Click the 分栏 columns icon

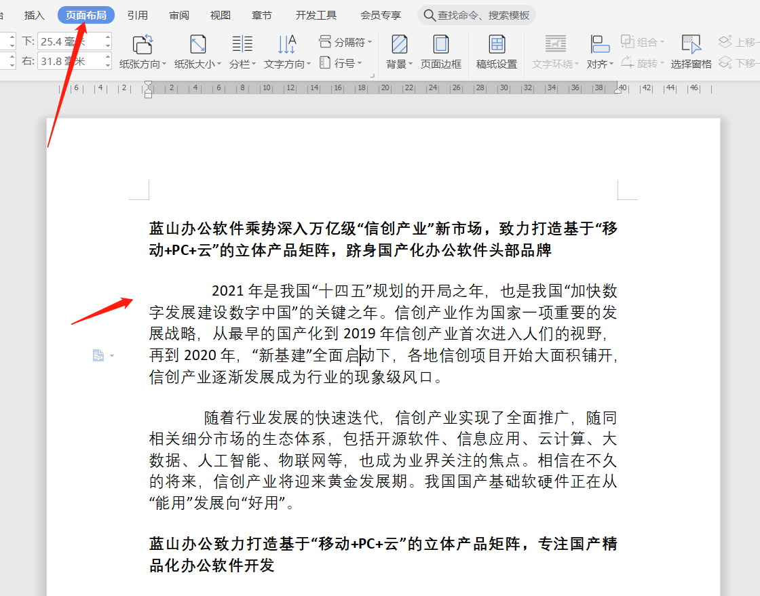click(x=242, y=44)
